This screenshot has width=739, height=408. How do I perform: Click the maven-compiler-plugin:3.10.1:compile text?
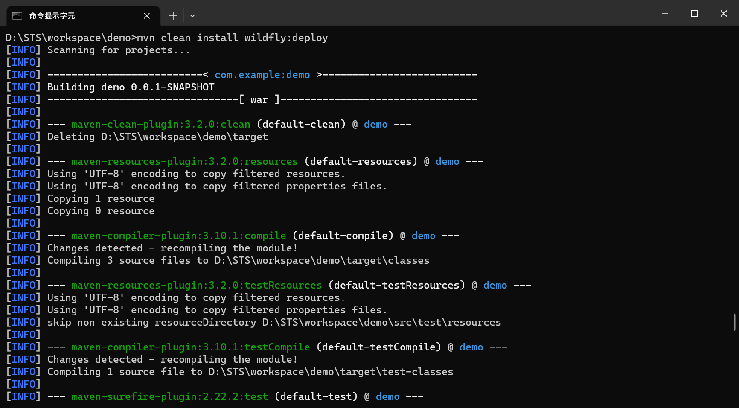point(178,235)
